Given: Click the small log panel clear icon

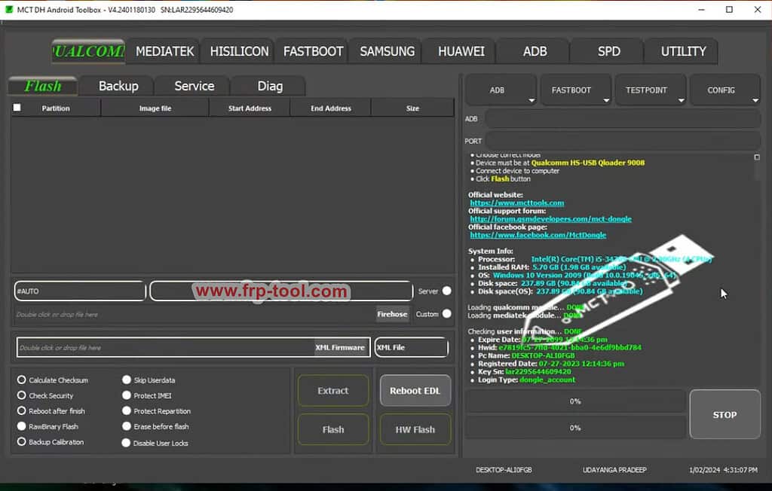Looking at the screenshot, I should tap(757, 157).
